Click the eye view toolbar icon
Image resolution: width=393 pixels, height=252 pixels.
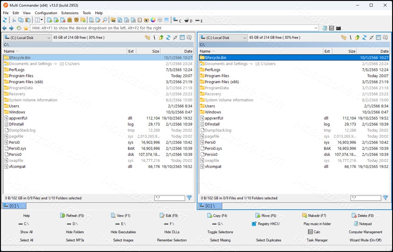click(146, 20)
